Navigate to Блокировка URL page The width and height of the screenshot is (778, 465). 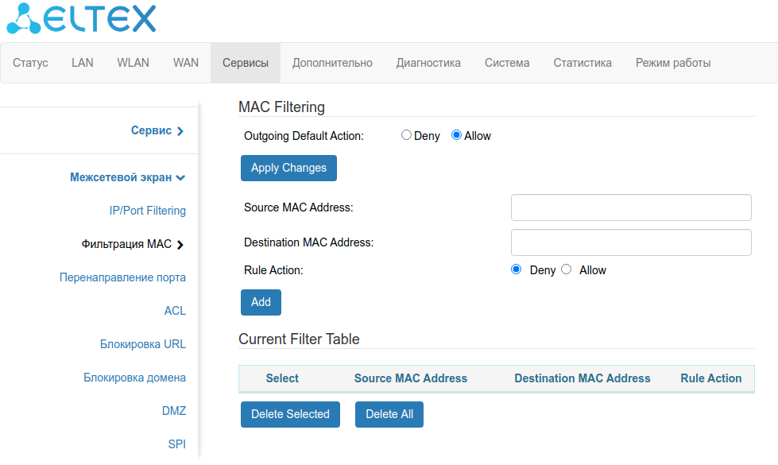[x=143, y=344]
